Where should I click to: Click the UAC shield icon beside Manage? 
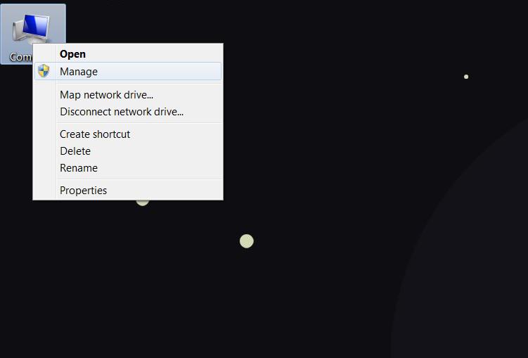click(x=44, y=71)
